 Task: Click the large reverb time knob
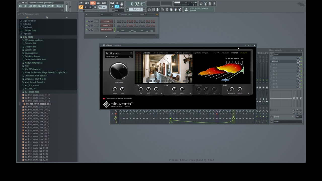(x=118, y=71)
